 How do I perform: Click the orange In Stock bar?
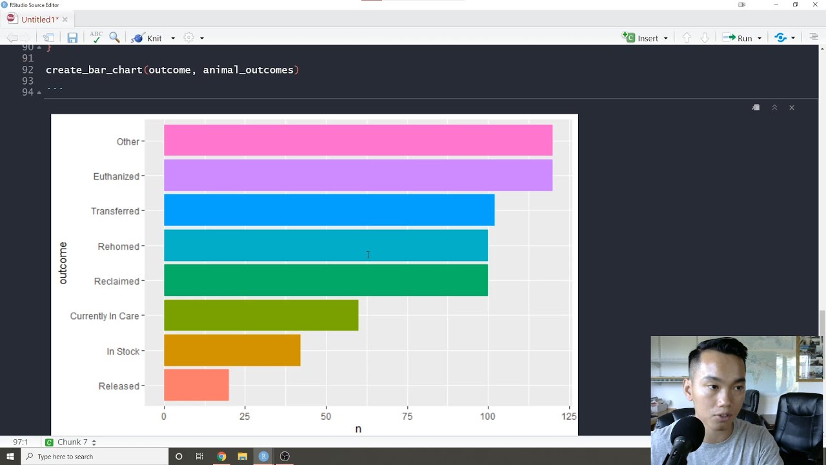(x=232, y=350)
